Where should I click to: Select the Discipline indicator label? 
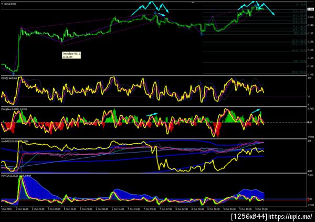[14, 109]
